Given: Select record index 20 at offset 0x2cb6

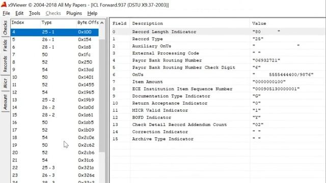Looking at the screenshot, I should [55, 152].
